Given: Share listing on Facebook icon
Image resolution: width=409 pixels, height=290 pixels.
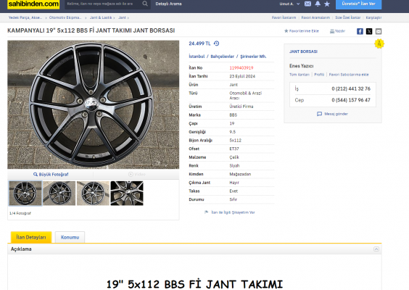Looking at the screenshot, I should (x=360, y=31).
